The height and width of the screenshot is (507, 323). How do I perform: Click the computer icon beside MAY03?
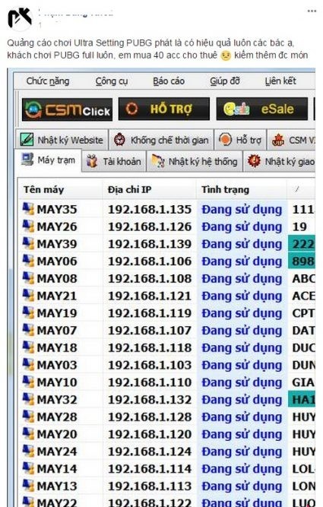(x=28, y=364)
